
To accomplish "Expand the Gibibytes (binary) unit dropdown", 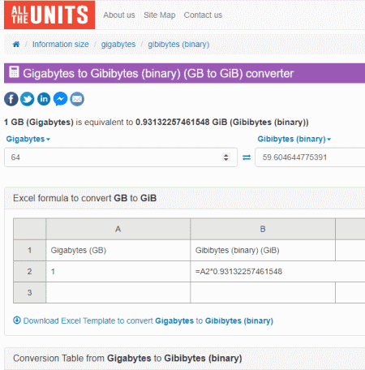I will (294, 139).
